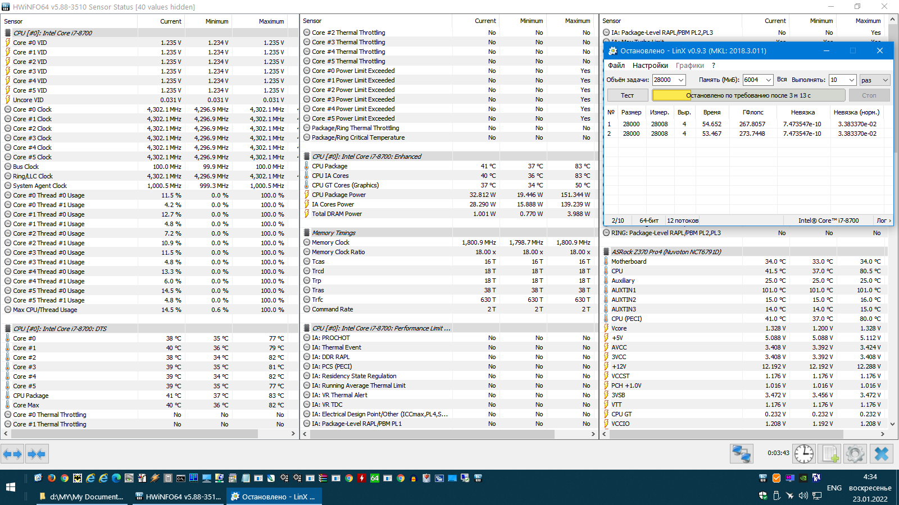Click the ENG language indicator
Image resolution: width=899 pixels, height=505 pixels.
pos(834,488)
